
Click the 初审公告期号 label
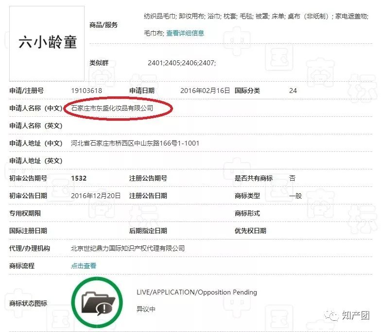click(28, 178)
